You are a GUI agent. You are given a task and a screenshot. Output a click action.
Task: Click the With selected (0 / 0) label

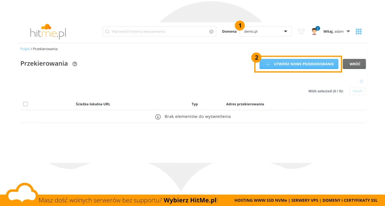tap(326, 91)
